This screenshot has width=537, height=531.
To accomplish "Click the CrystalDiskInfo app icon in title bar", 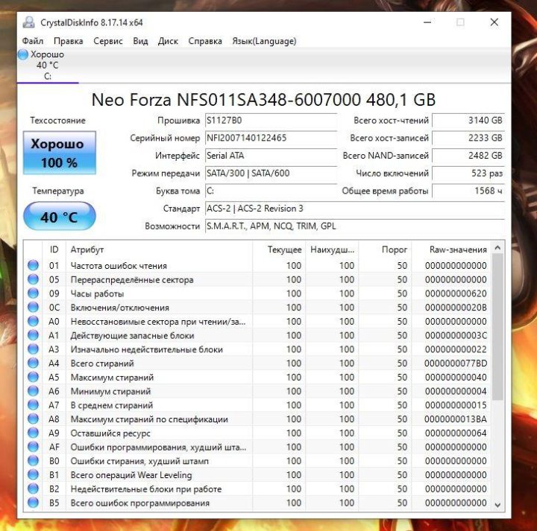I will [x=28, y=22].
